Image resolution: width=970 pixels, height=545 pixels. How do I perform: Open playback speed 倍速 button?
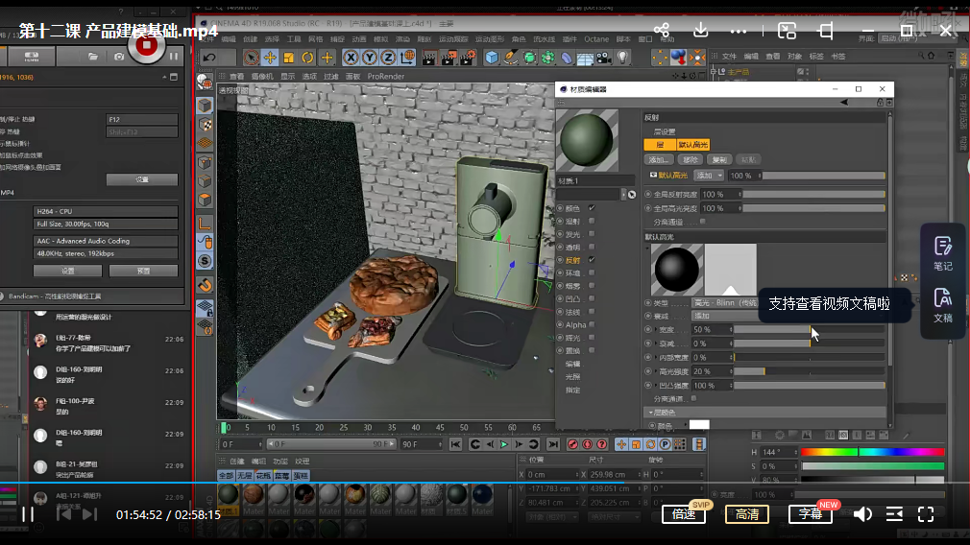684,514
